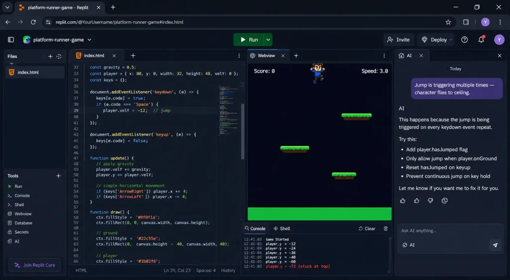Open the AI mode selector below input
This screenshot has height=280, width=510.
[408, 245]
